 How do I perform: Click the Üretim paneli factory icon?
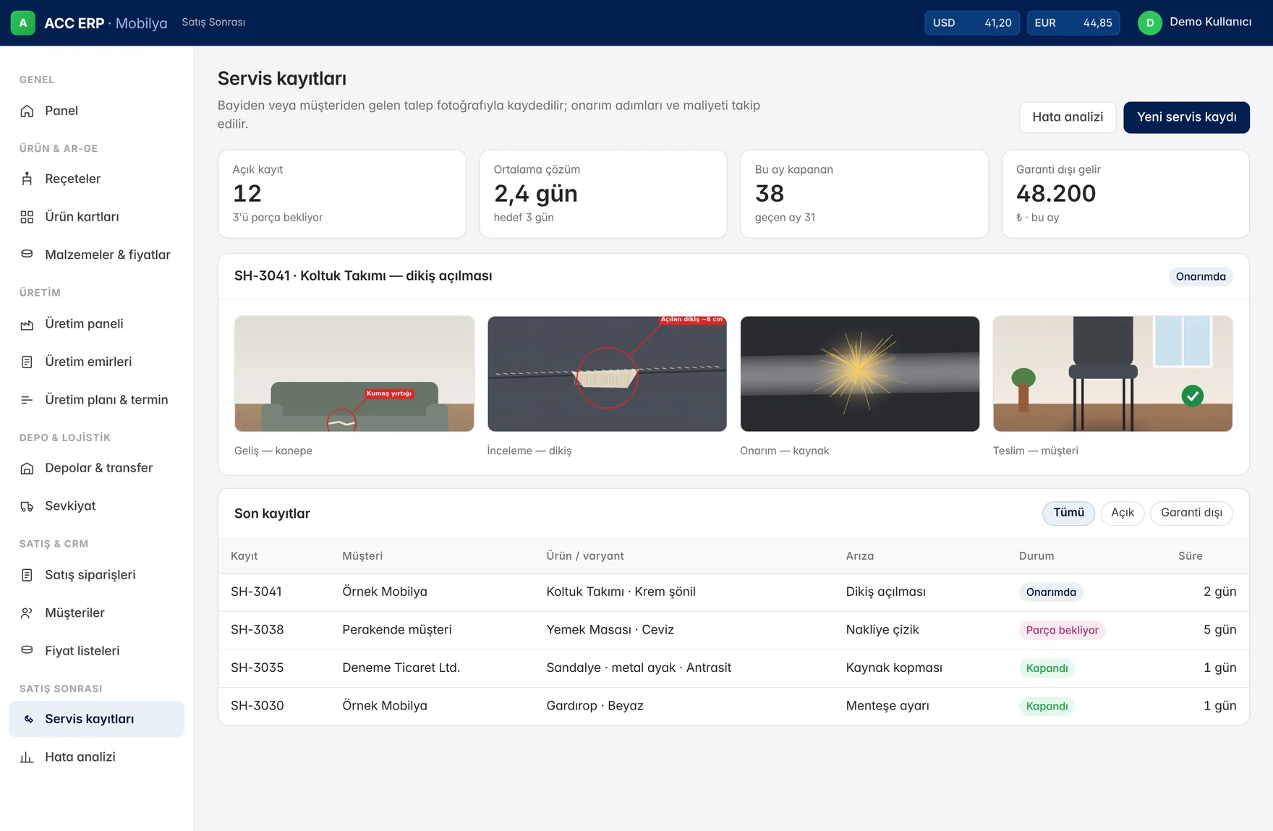tap(27, 324)
